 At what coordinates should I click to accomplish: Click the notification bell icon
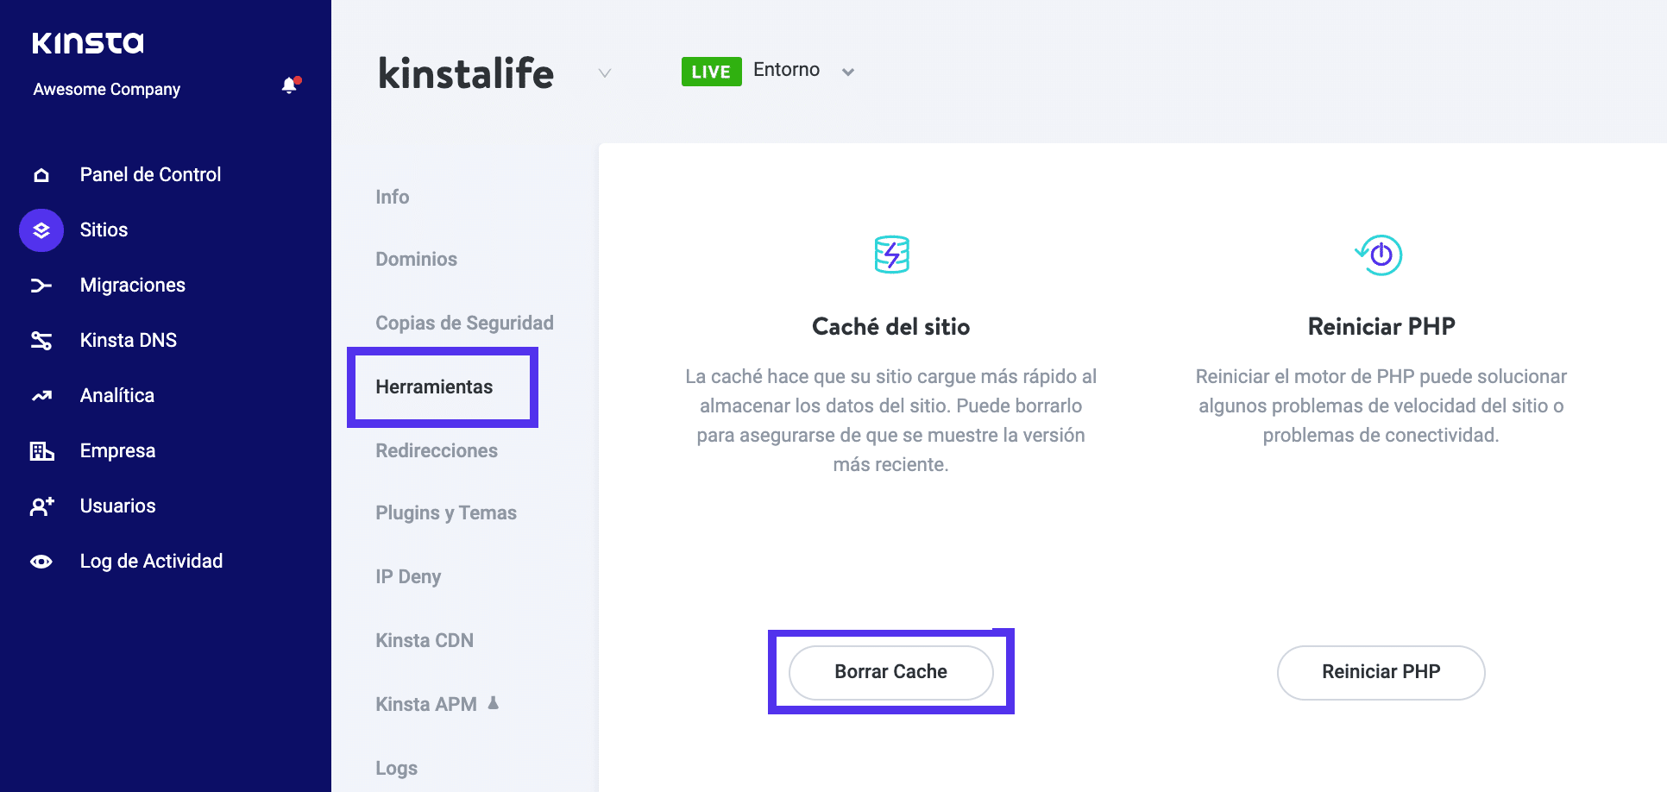(290, 85)
